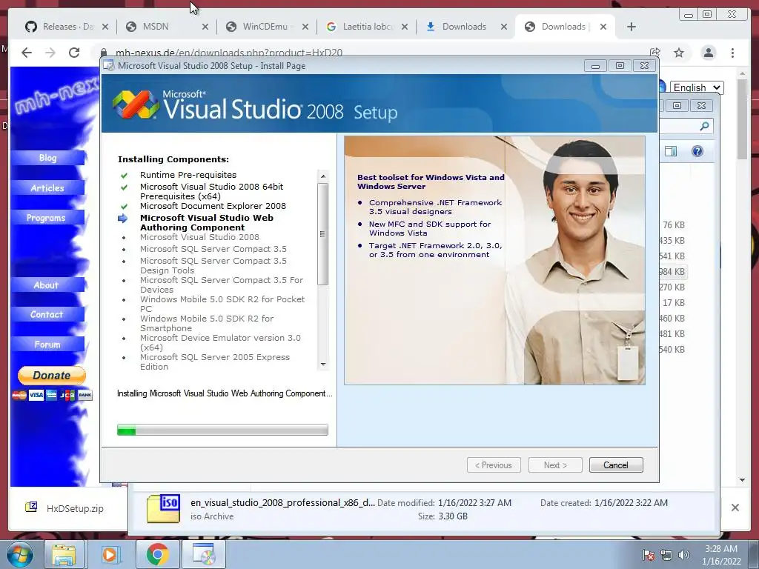Select the Microsoft Visual Studio 2008 list entry
Image resolution: width=759 pixels, height=569 pixels.
(199, 237)
